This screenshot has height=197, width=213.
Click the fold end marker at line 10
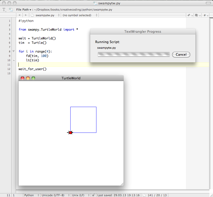tap(14, 60)
